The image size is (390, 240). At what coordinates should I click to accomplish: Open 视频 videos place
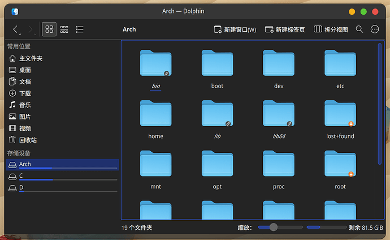(x=62, y=128)
